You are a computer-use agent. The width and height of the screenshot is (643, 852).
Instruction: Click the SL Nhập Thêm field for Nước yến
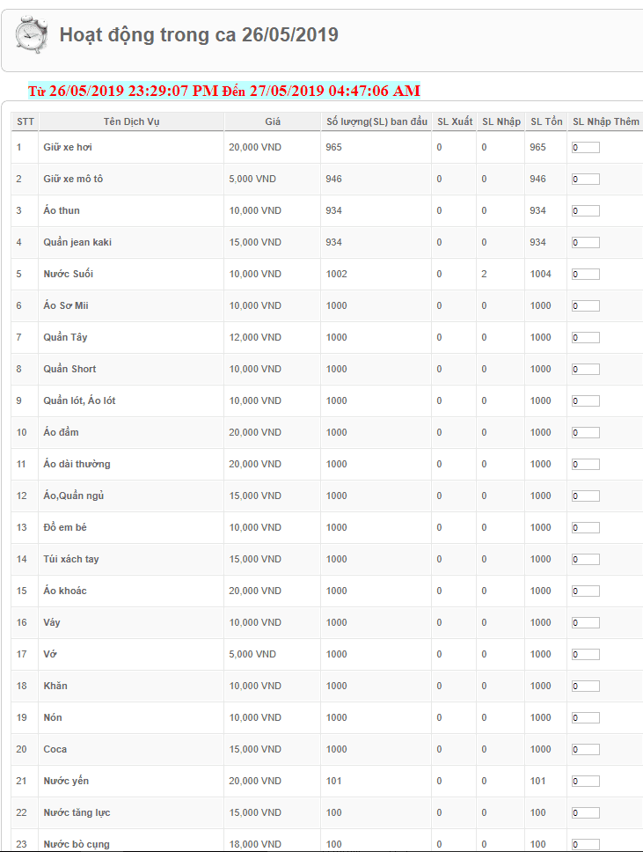(x=586, y=782)
